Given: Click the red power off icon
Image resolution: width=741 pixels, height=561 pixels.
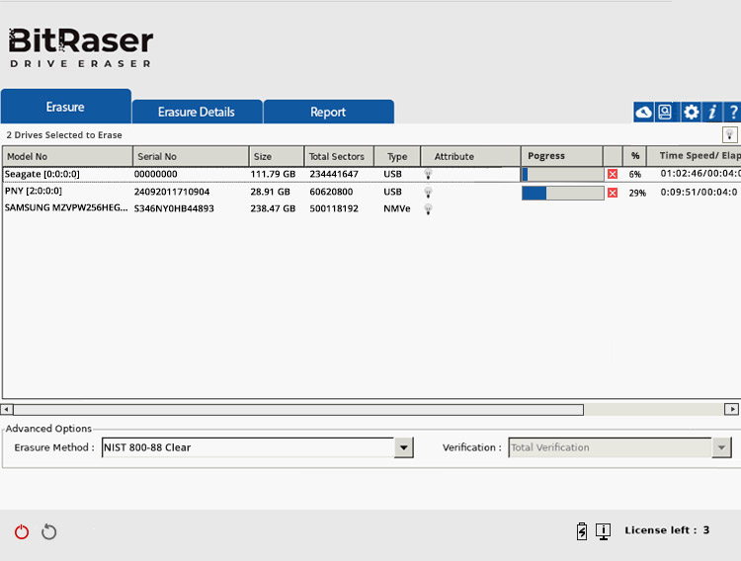Looking at the screenshot, I should pyautogui.click(x=22, y=531).
